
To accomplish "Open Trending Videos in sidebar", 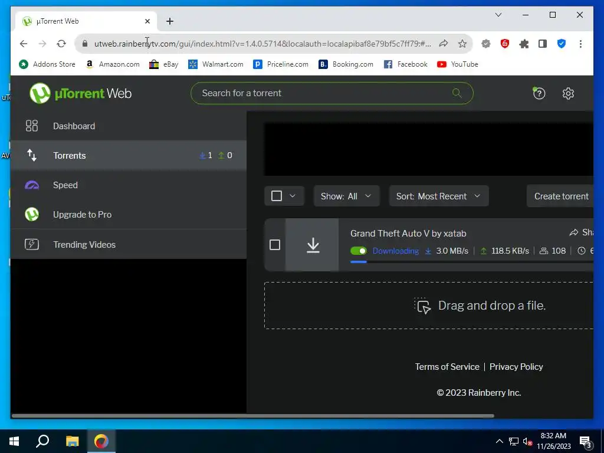I will pos(129,244).
